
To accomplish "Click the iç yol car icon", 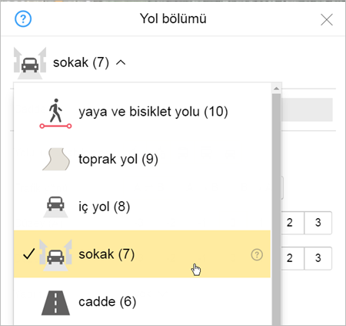I will (55, 207).
